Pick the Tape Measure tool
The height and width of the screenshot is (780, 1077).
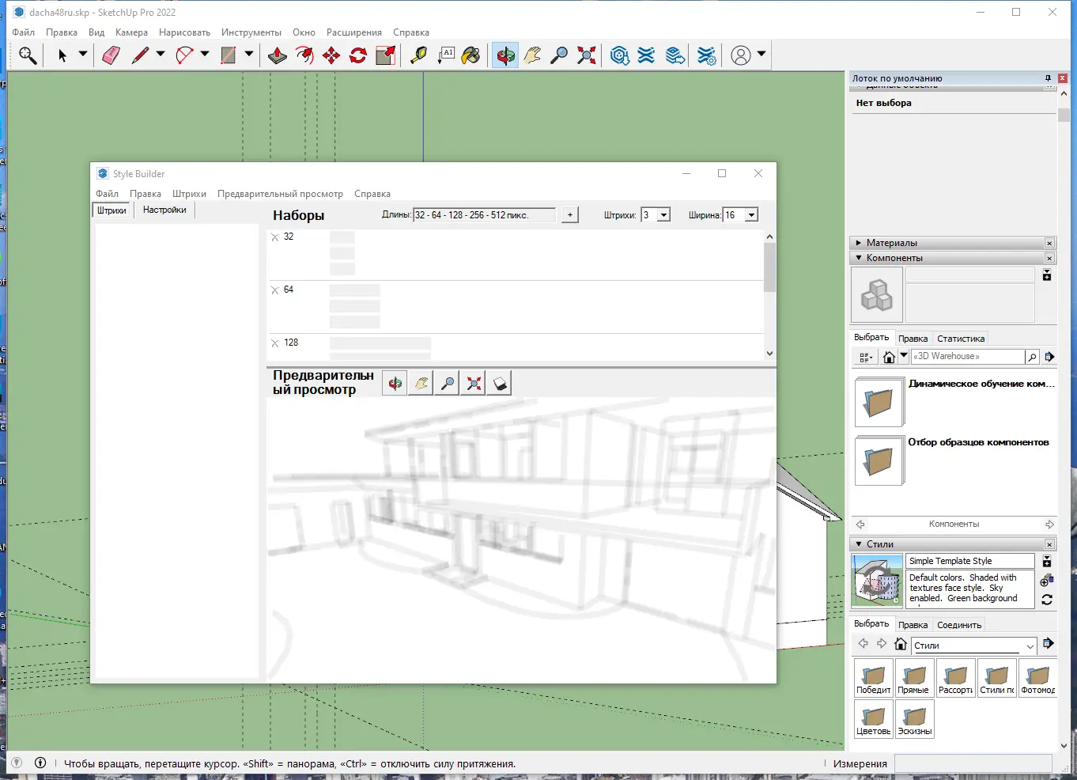coord(418,55)
